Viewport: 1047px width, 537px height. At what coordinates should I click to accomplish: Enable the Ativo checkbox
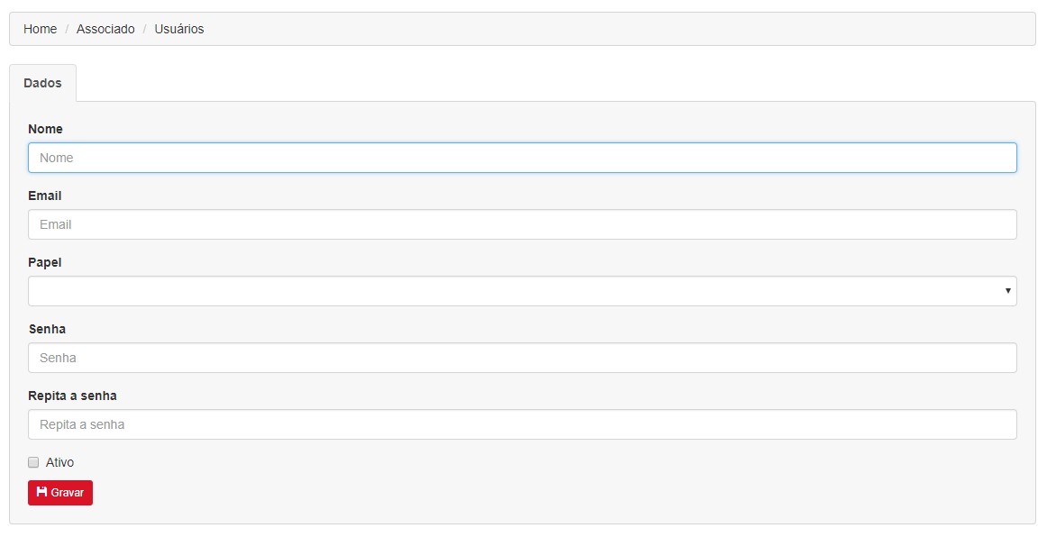point(33,462)
